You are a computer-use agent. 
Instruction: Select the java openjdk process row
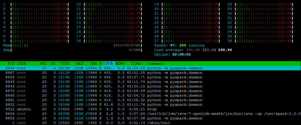(150, 114)
